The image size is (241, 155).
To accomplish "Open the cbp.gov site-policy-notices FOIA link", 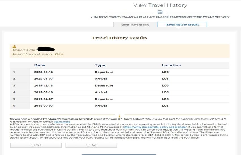I will click(x=155, y=127).
